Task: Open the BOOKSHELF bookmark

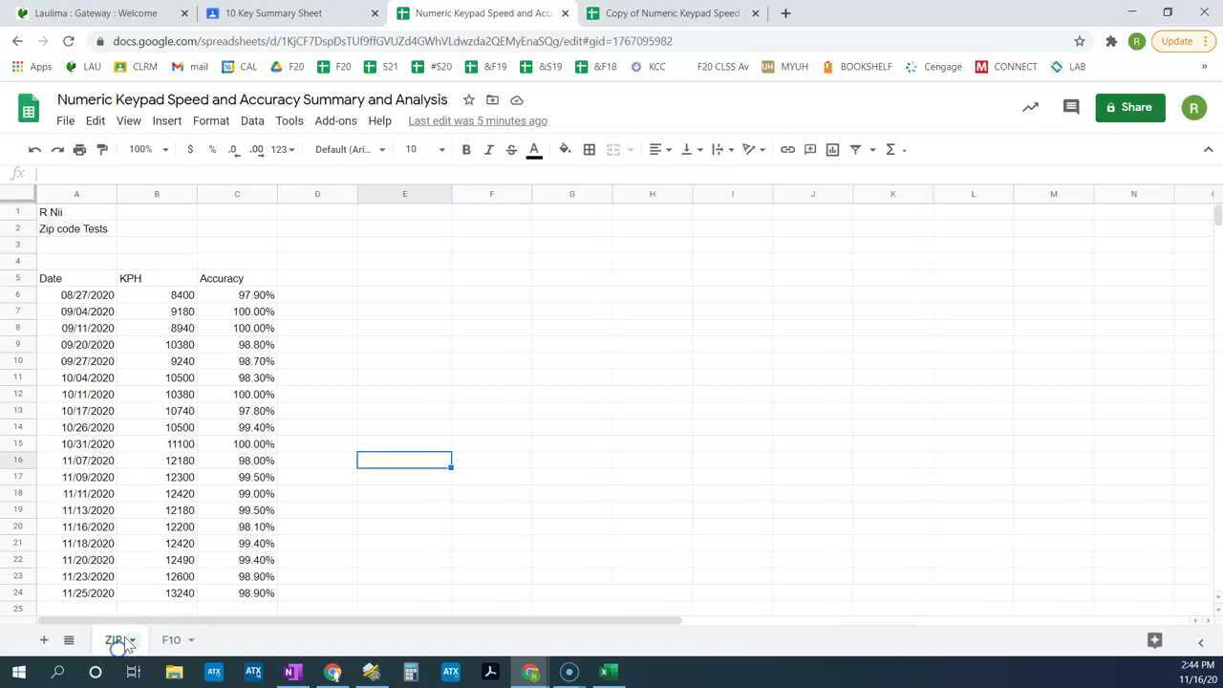Action: tap(856, 67)
